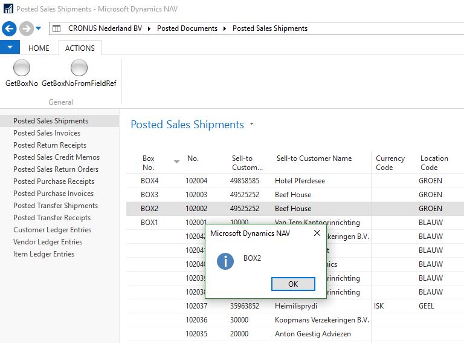
Task: Open the blue application menu dropdown
Action: pos(10,48)
